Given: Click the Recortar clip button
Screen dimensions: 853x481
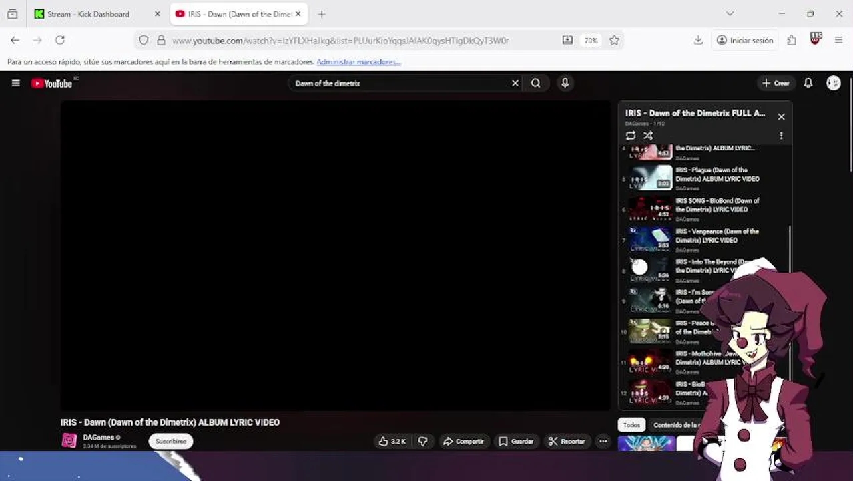Looking at the screenshot, I should coord(566,442).
